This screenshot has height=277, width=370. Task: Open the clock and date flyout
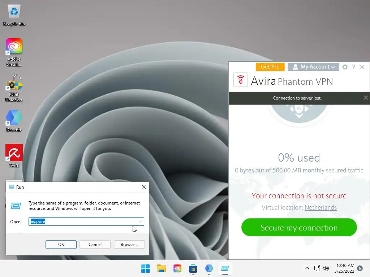point(344,268)
